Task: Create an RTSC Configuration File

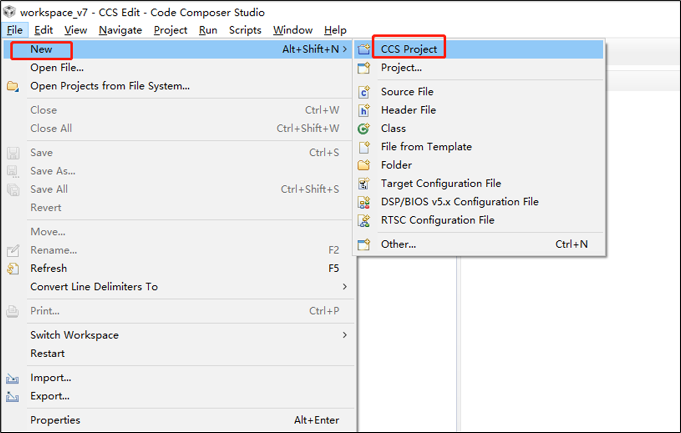Action: (479, 220)
